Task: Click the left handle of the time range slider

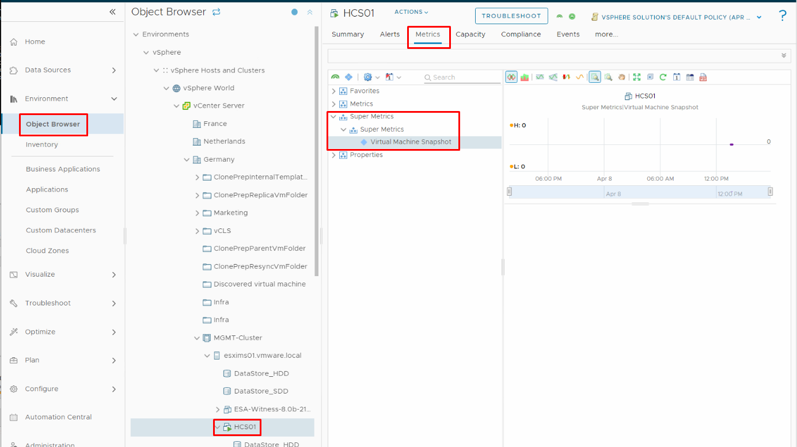Action: (x=509, y=192)
